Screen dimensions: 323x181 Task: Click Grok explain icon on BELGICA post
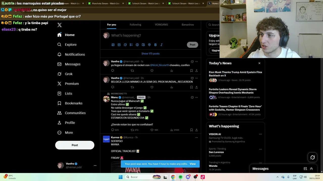tap(192, 78)
